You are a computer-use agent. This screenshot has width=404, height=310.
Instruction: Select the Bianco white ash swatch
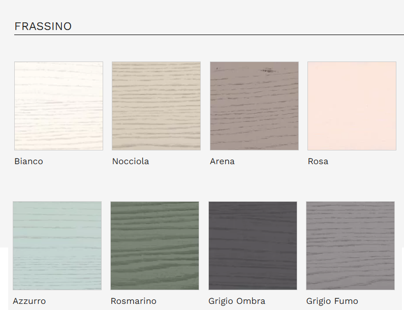(59, 106)
